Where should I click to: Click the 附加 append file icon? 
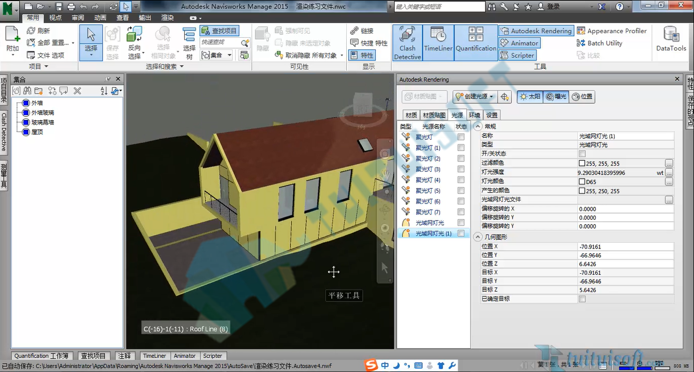pyautogui.click(x=13, y=40)
